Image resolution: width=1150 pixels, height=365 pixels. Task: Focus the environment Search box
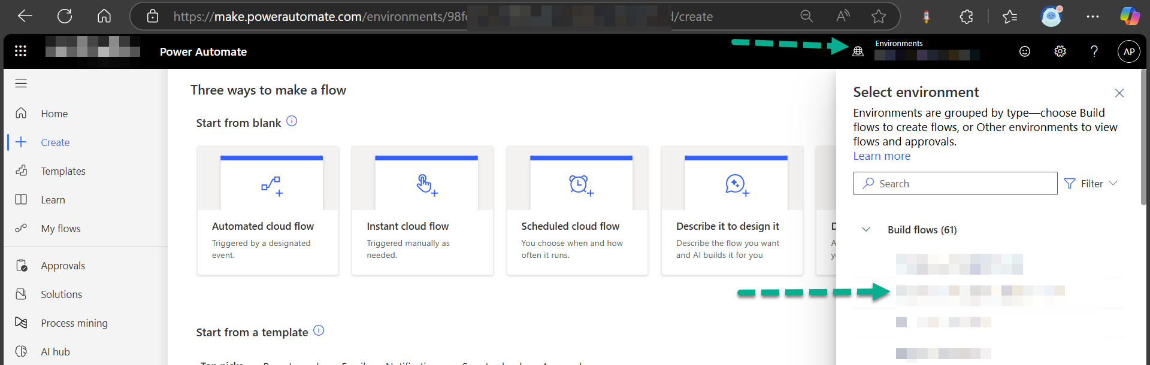click(955, 184)
